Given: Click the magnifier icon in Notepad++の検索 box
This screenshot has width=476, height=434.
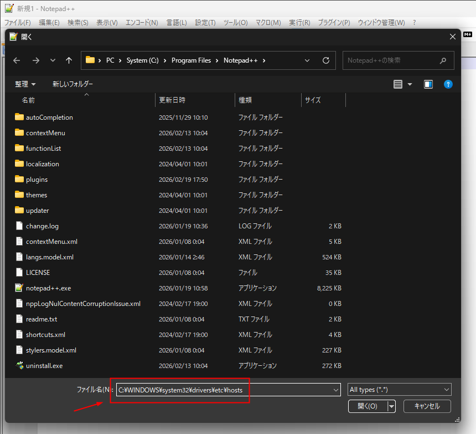Looking at the screenshot, I should point(443,60).
